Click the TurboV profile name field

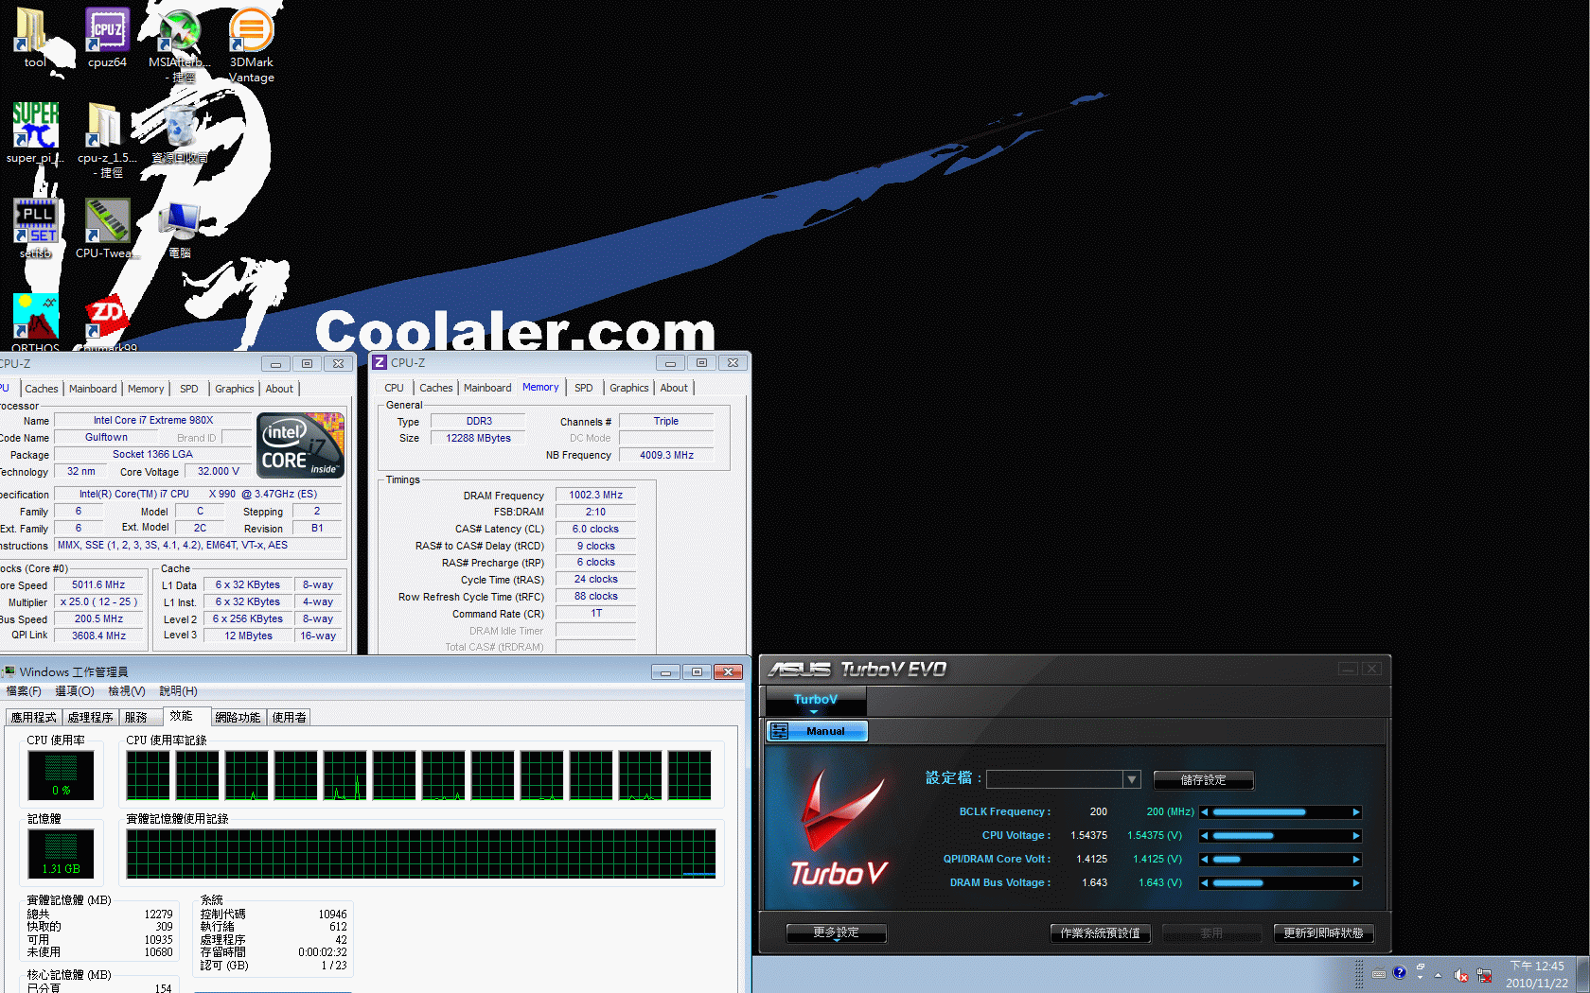pyautogui.click(x=1054, y=779)
